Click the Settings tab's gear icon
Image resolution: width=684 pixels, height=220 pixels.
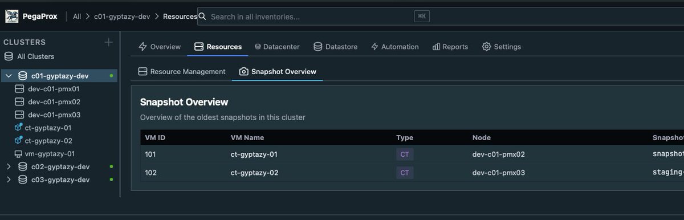coord(486,47)
